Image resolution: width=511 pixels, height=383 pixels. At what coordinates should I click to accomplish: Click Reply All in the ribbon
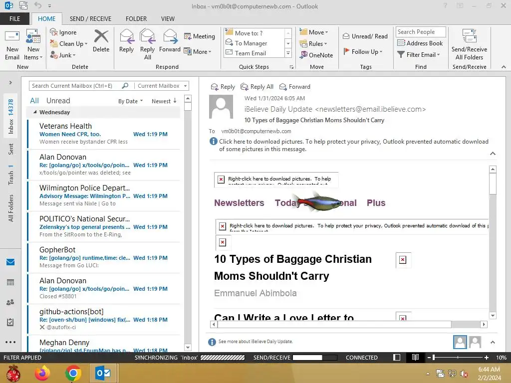pyautogui.click(x=147, y=44)
